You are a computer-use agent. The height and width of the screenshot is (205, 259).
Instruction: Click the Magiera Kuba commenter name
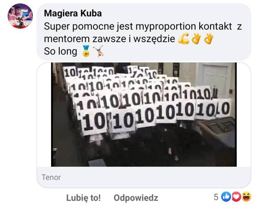pyautogui.click(x=73, y=13)
